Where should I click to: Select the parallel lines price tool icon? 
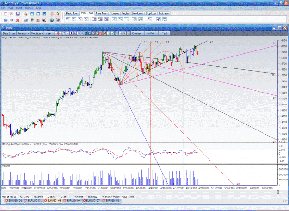(114, 19)
